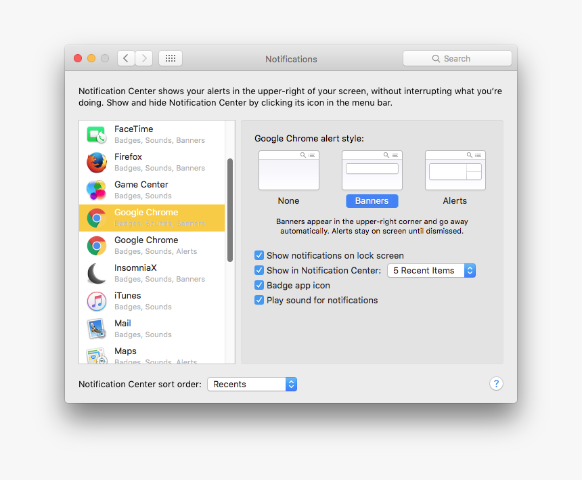Image resolution: width=582 pixels, height=480 pixels.
Task: Go back with the left arrow button
Action: pyautogui.click(x=126, y=58)
